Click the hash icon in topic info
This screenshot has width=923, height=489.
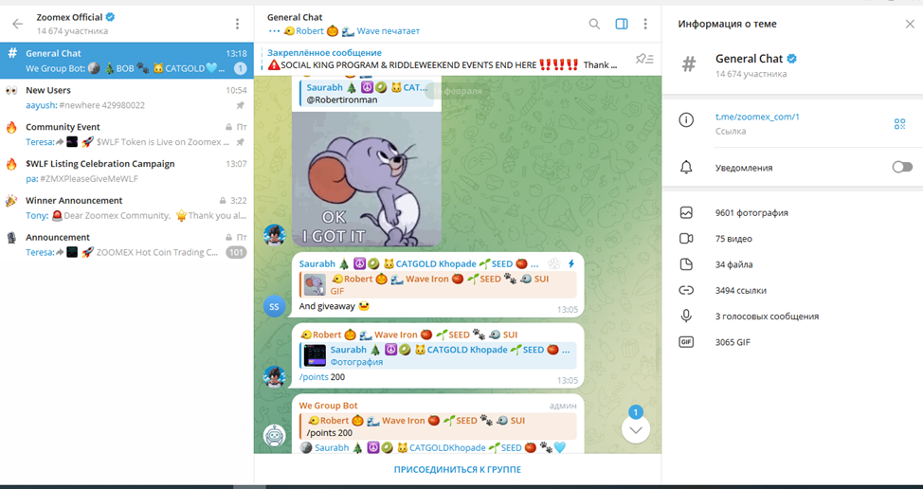689,63
